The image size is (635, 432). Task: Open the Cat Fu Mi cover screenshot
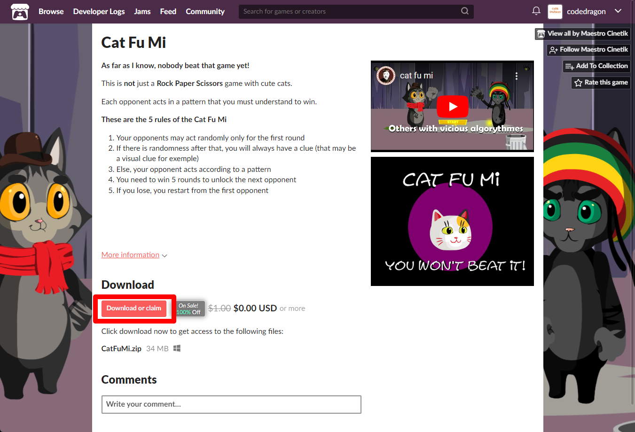452,221
